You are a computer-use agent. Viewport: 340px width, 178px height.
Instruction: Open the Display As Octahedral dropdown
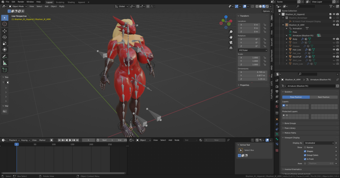point(319,143)
